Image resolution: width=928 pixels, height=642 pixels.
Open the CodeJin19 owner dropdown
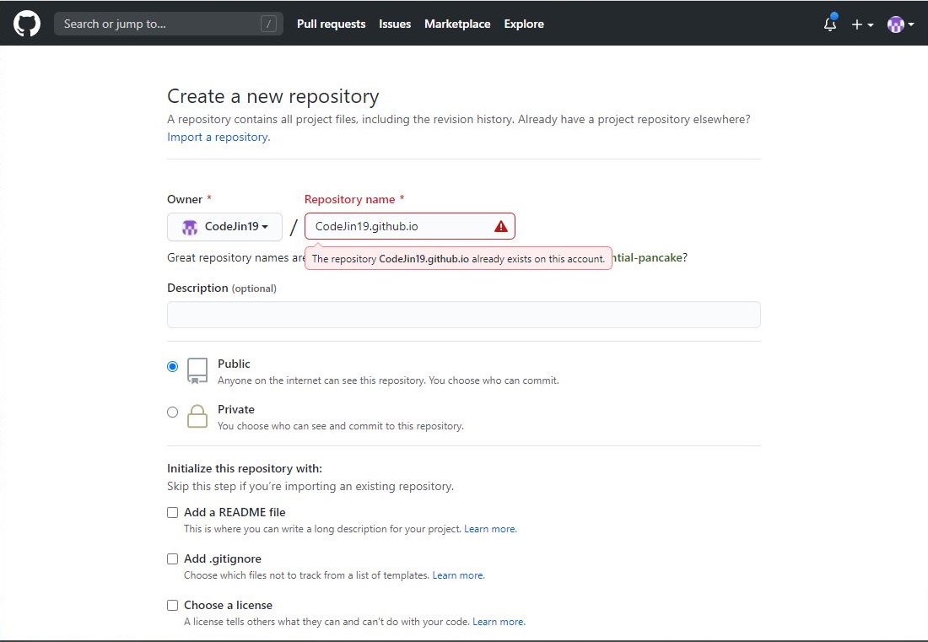(x=224, y=227)
